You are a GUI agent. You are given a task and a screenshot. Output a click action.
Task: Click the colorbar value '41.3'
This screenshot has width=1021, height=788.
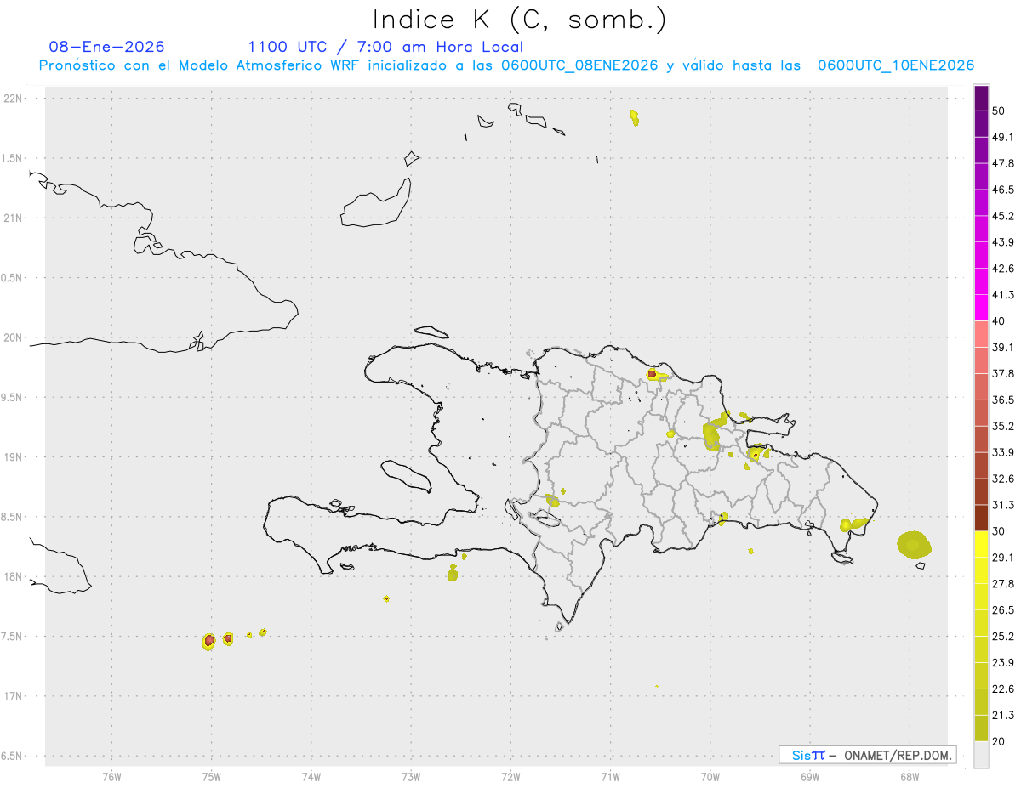tap(1004, 295)
